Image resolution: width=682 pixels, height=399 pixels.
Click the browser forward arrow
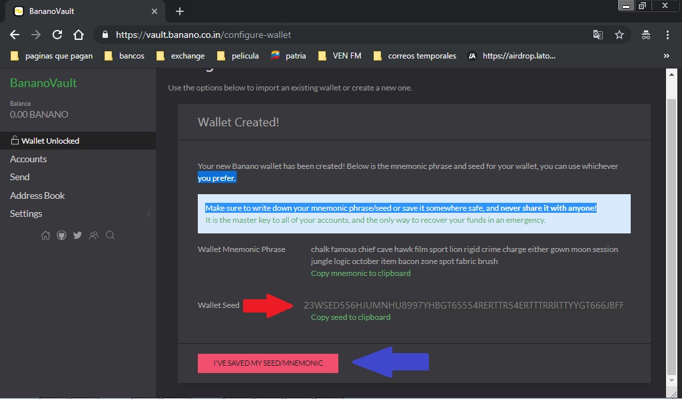pos(36,35)
